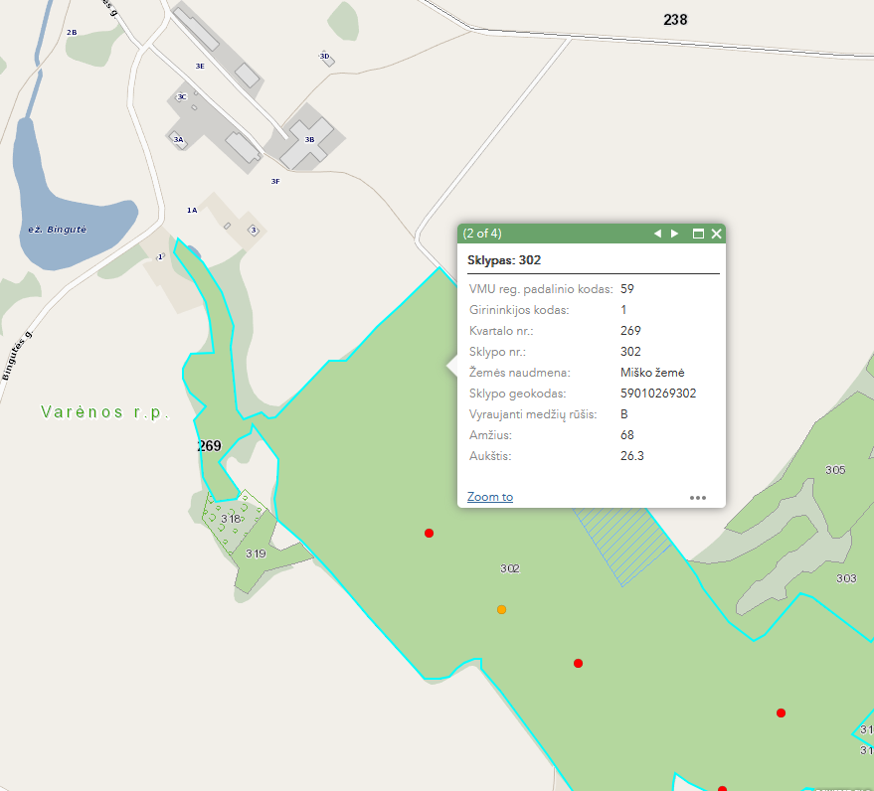Image resolution: width=874 pixels, height=791 pixels.
Task: Click the red point near the right edge
Action: point(781,712)
